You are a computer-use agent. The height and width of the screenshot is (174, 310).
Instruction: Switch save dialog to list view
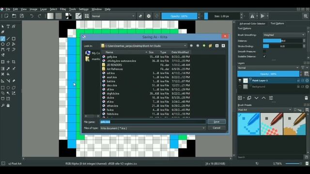217,46
